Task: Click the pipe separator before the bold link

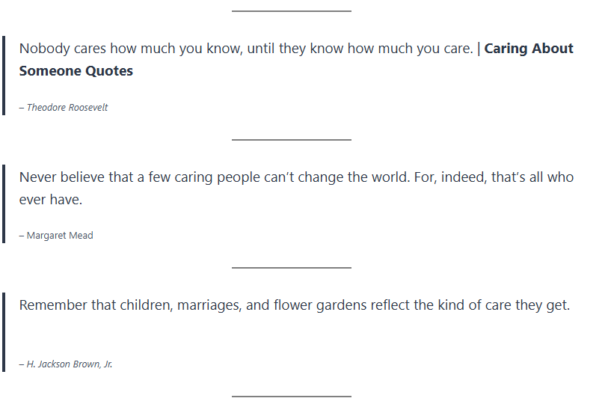Action: pyautogui.click(x=479, y=49)
